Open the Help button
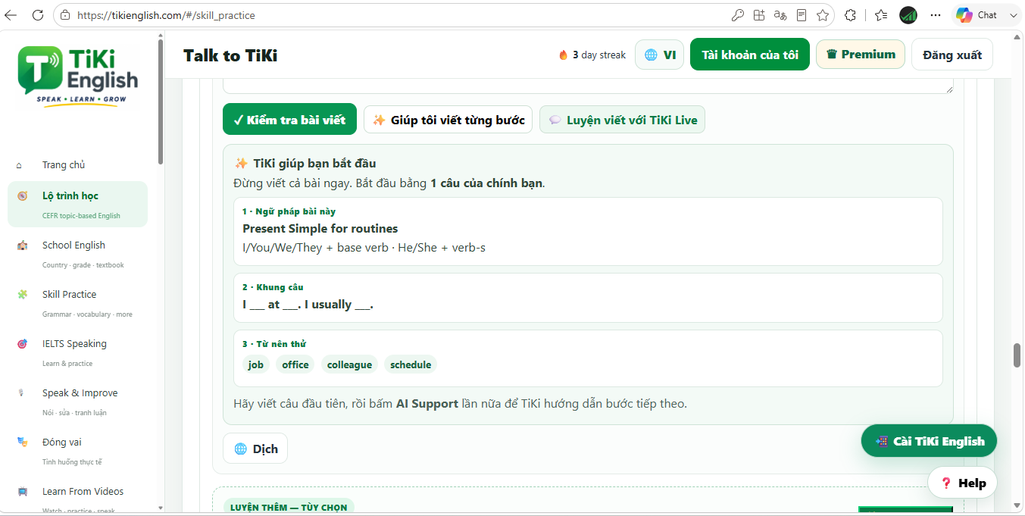This screenshot has height=516, width=1025. (x=963, y=483)
